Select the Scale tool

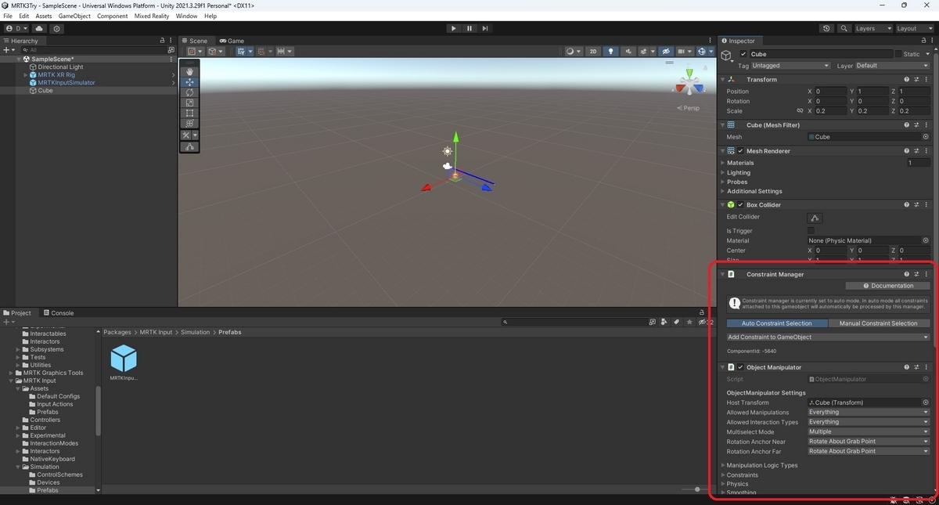[189, 103]
